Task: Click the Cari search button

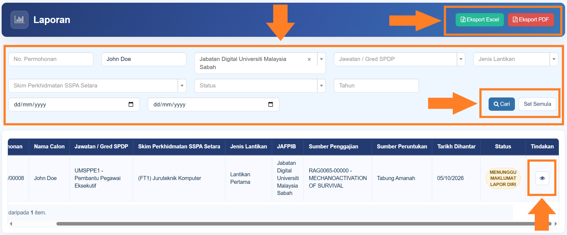Action: click(502, 104)
